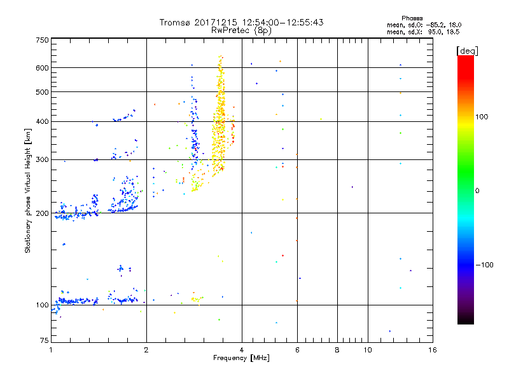
Task: Click y-axis tick label '750'
Action: pyautogui.click(x=42, y=40)
